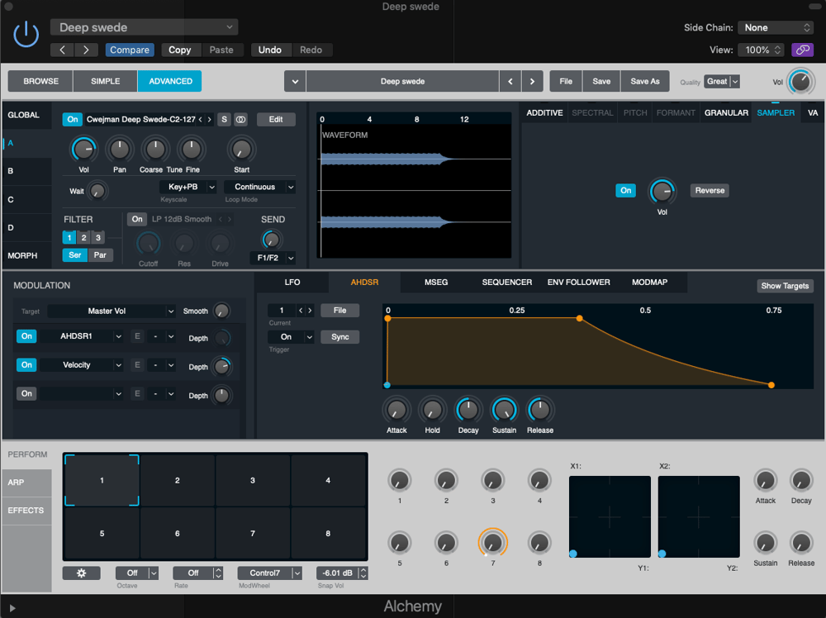The width and height of the screenshot is (826, 618).
Task: Open the Trigger On dropdown
Action: (291, 337)
